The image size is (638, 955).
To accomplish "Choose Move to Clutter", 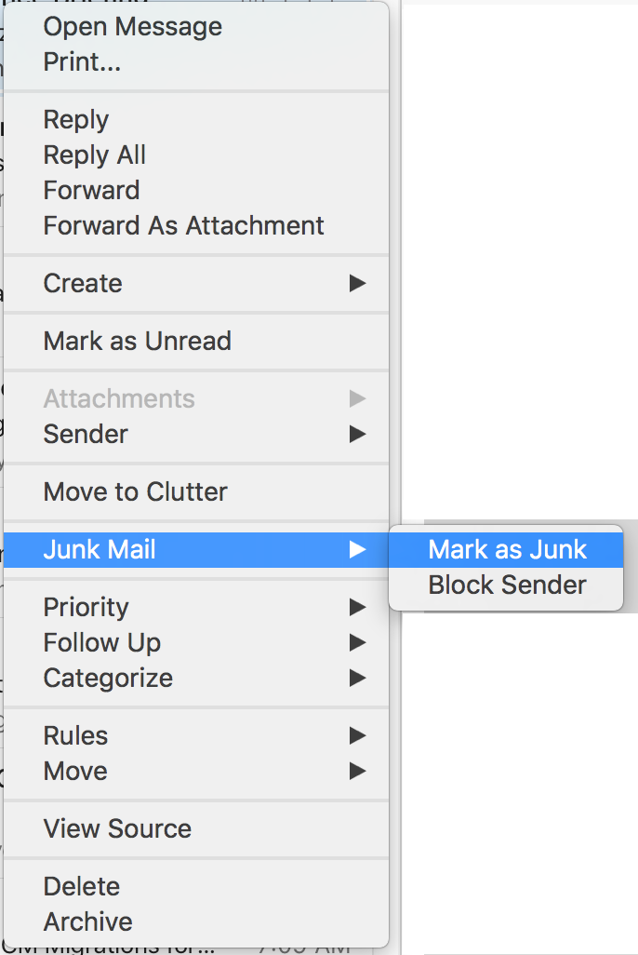I will [196, 492].
